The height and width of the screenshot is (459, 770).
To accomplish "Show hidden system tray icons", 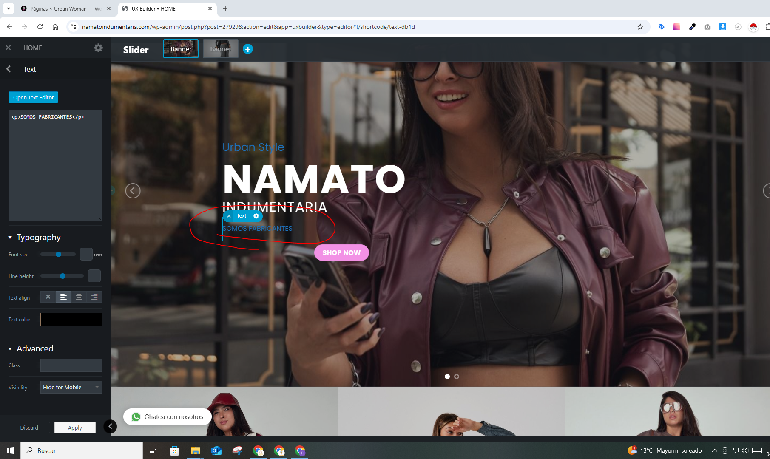I will tap(714, 450).
